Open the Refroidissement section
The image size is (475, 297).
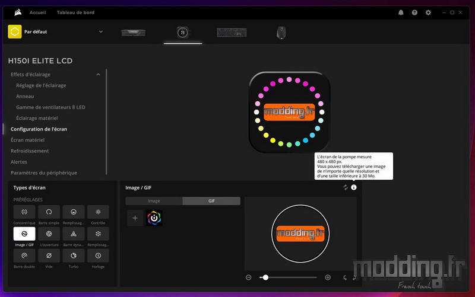30,151
